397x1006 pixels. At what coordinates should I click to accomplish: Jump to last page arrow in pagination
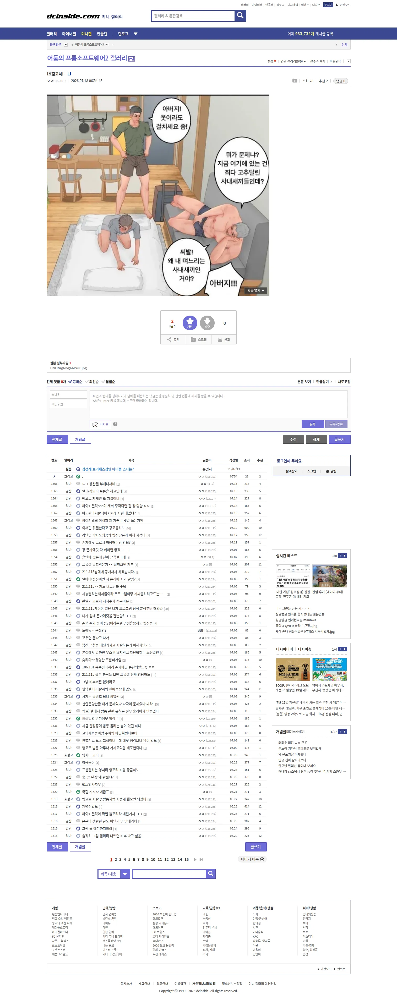201,859
